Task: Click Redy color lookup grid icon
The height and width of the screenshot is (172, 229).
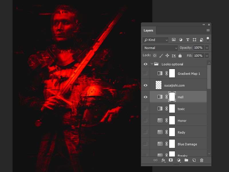Action: click(160, 132)
